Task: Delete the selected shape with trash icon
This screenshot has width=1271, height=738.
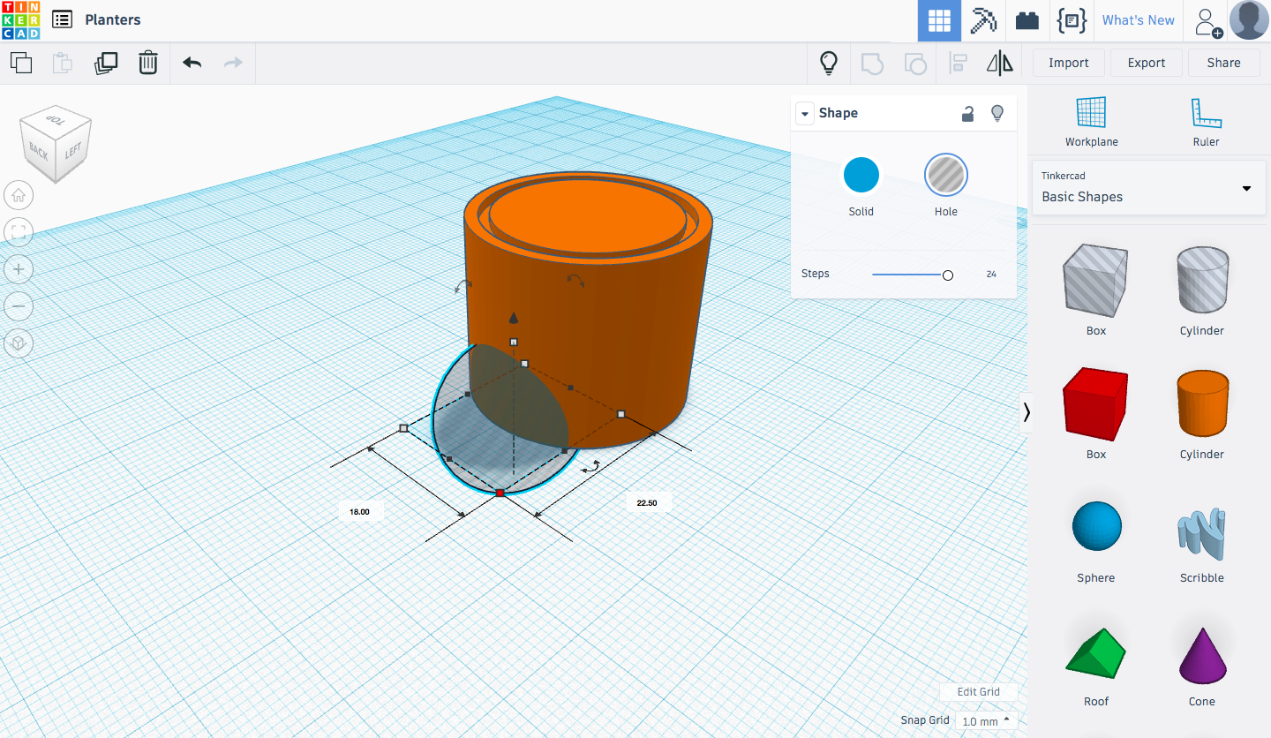Action: tap(148, 63)
